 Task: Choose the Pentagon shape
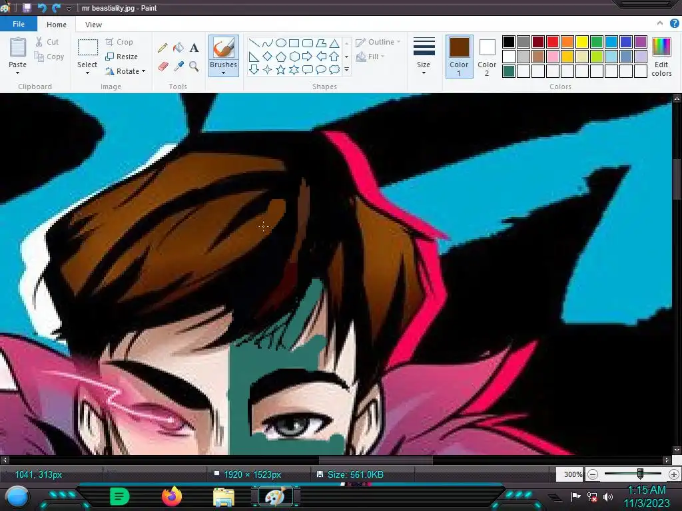pos(281,56)
